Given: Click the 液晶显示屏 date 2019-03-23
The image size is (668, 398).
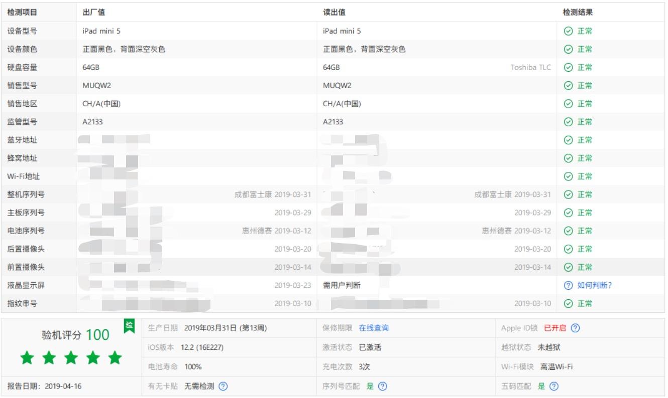Looking at the screenshot, I should [x=293, y=285].
